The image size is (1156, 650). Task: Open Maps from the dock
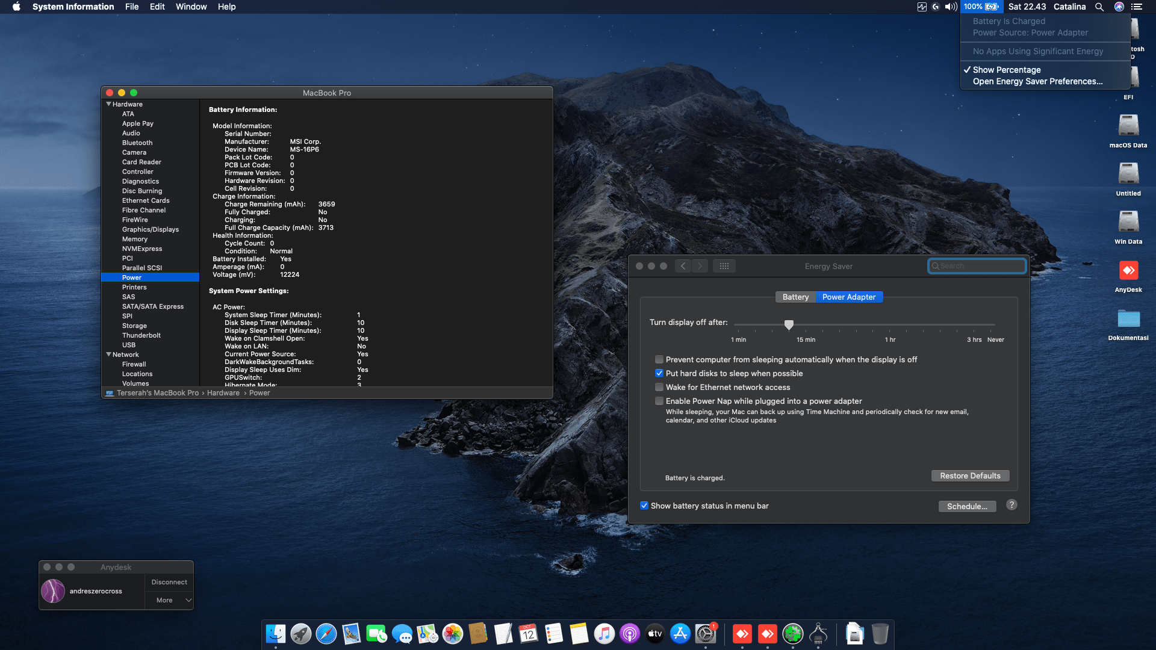(427, 634)
